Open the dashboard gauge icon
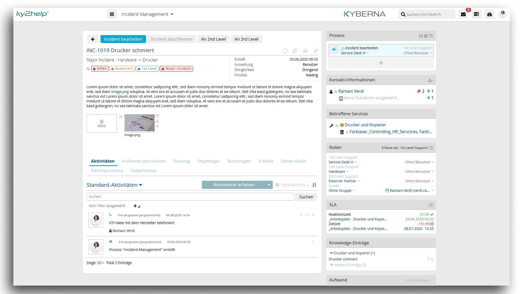The width and height of the screenshot is (524, 294). 489,14
